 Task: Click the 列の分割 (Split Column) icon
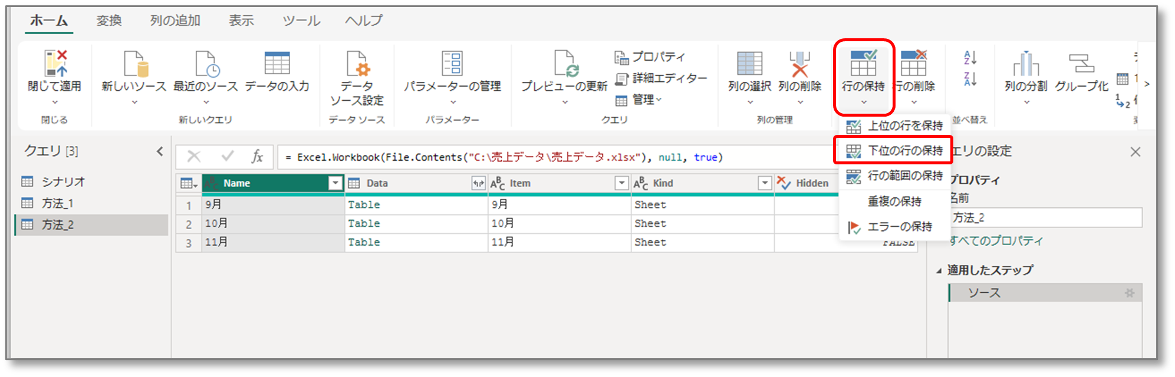point(1026,64)
